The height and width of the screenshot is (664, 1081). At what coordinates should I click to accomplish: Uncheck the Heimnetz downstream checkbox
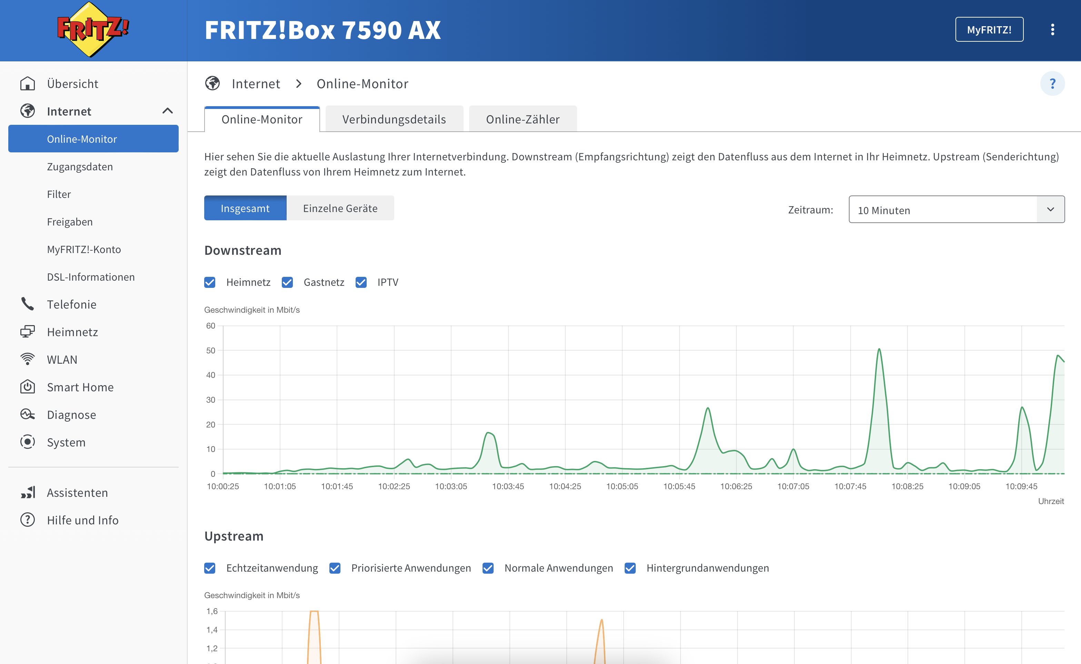click(210, 282)
